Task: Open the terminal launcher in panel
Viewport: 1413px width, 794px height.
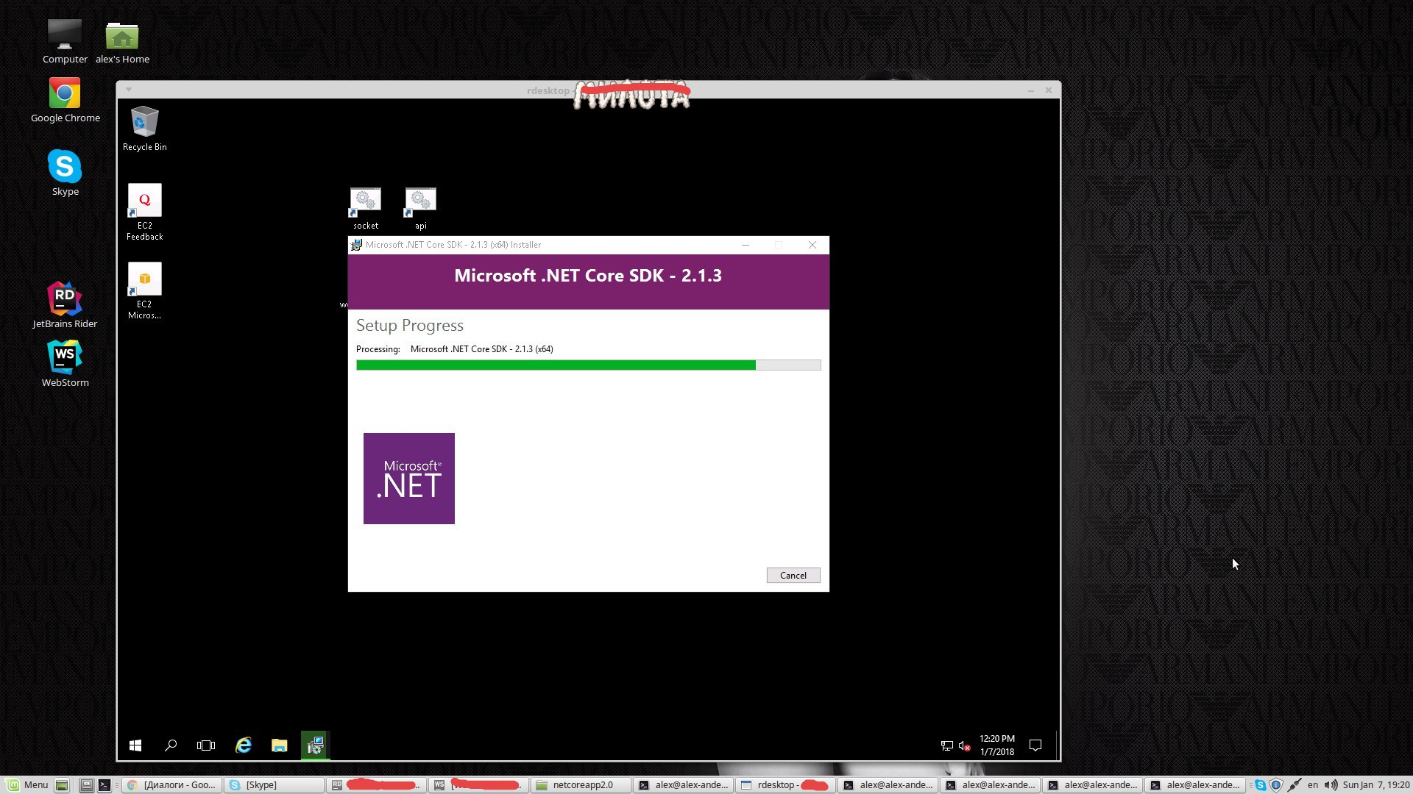Action: click(x=105, y=784)
